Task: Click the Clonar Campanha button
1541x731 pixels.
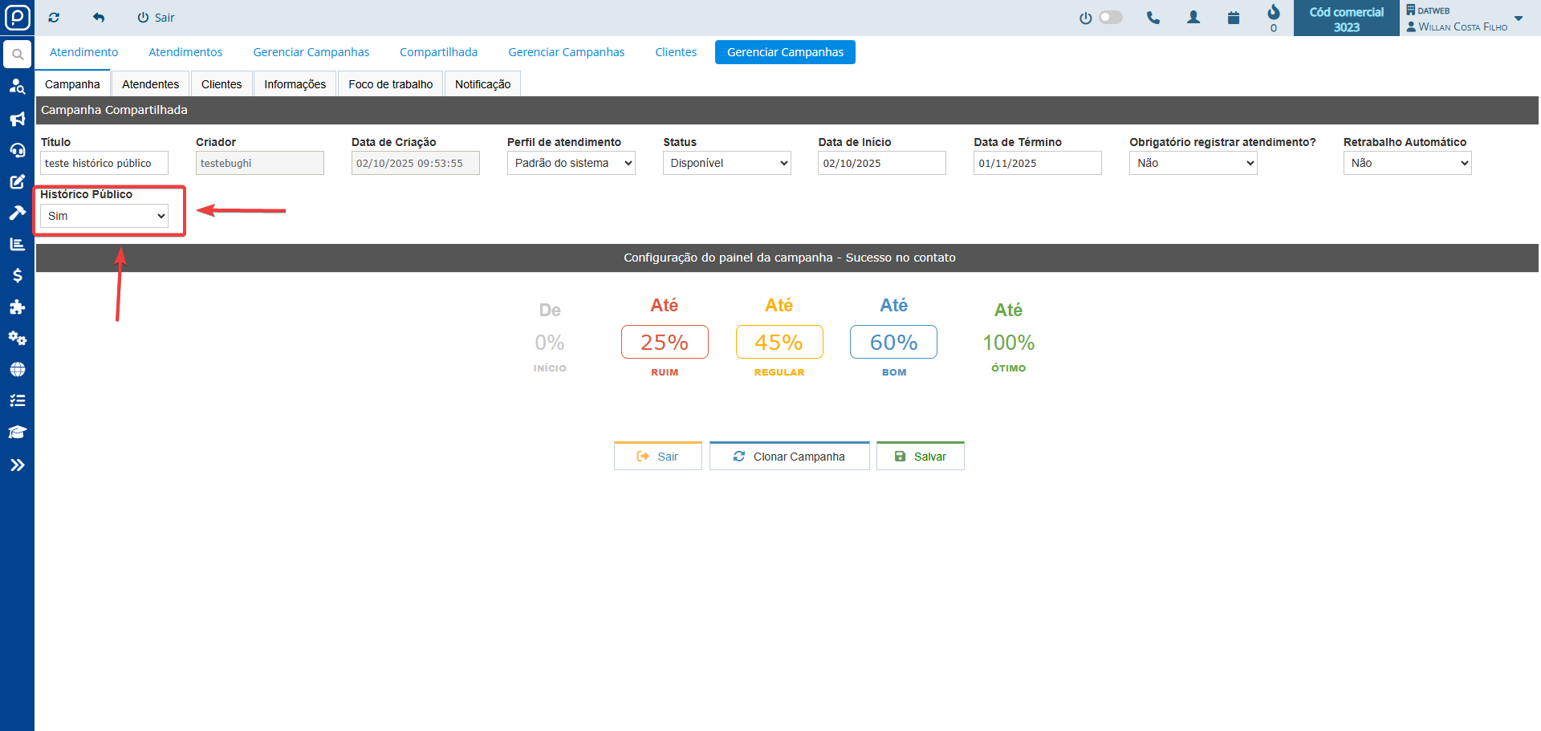Action: click(x=789, y=457)
